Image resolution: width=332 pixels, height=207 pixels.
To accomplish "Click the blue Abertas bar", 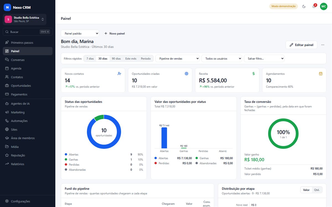I will (x=164, y=138).
